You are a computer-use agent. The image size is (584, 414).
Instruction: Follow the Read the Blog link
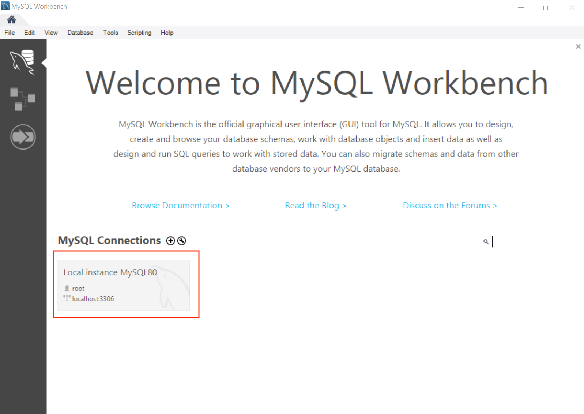pos(316,206)
